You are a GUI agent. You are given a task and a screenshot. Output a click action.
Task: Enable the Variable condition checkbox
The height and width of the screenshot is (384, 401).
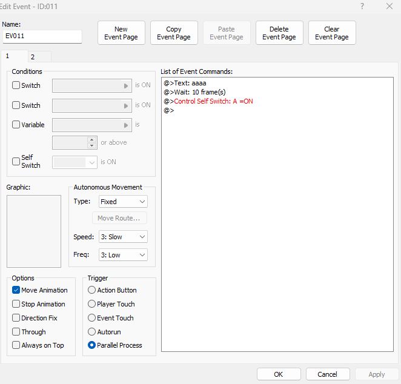[x=16, y=125]
